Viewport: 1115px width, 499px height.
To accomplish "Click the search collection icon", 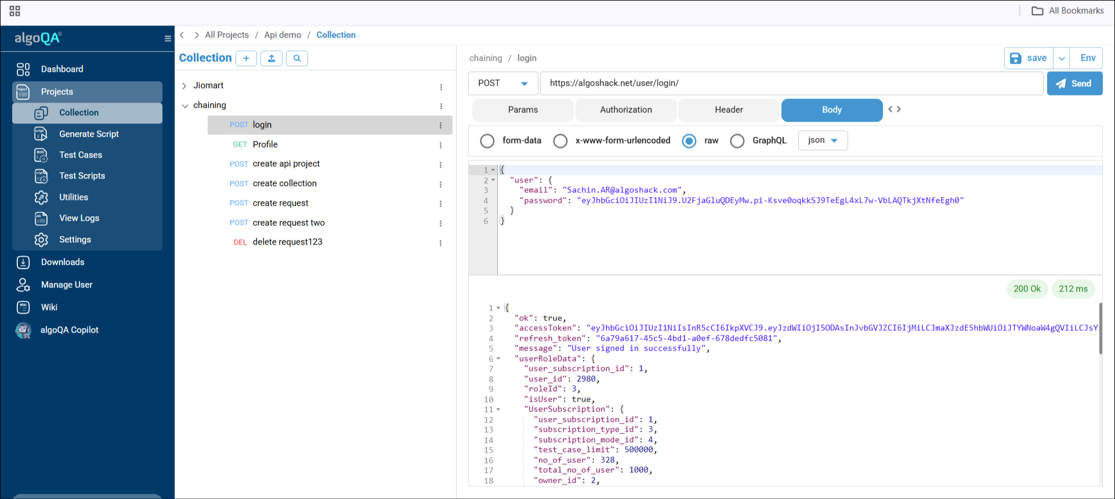I will point(297,59).
